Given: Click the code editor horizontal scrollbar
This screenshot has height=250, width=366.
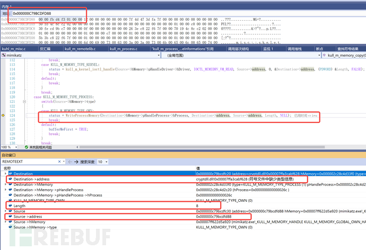Looking at the screenshot, I should (x=202, y=147).
